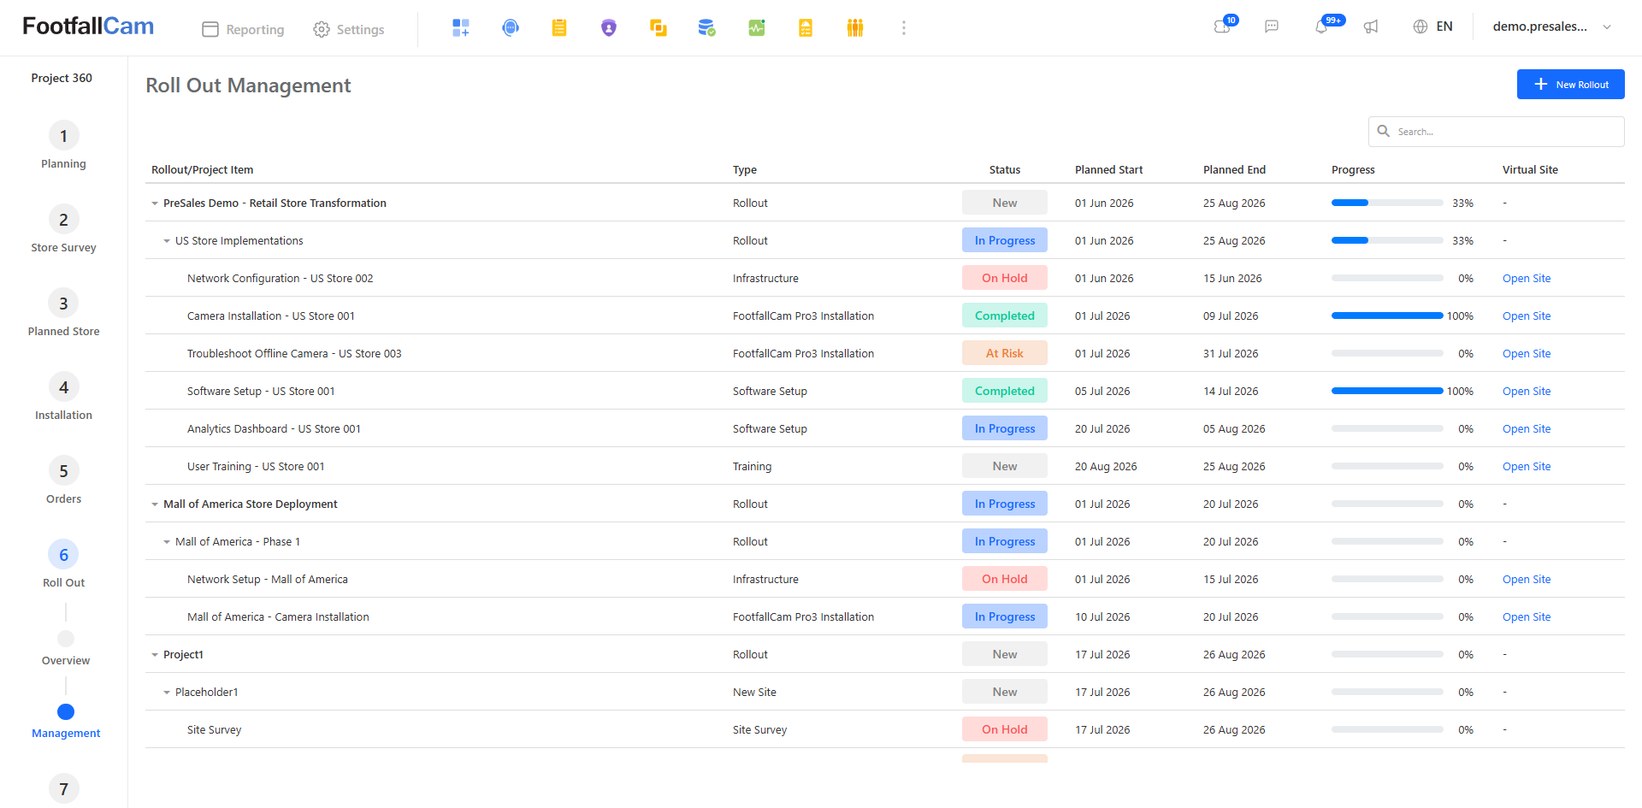The width and height of the screenshot is (1642, 808).
Task: Click progress bar for Camera Installation - US Store 001
Action: (1387, 316)
